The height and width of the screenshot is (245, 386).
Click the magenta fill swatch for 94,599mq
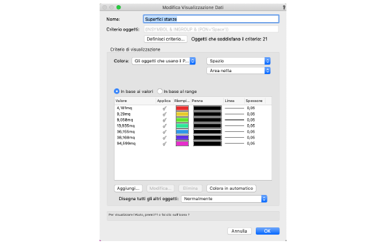(x=182, y=144)
